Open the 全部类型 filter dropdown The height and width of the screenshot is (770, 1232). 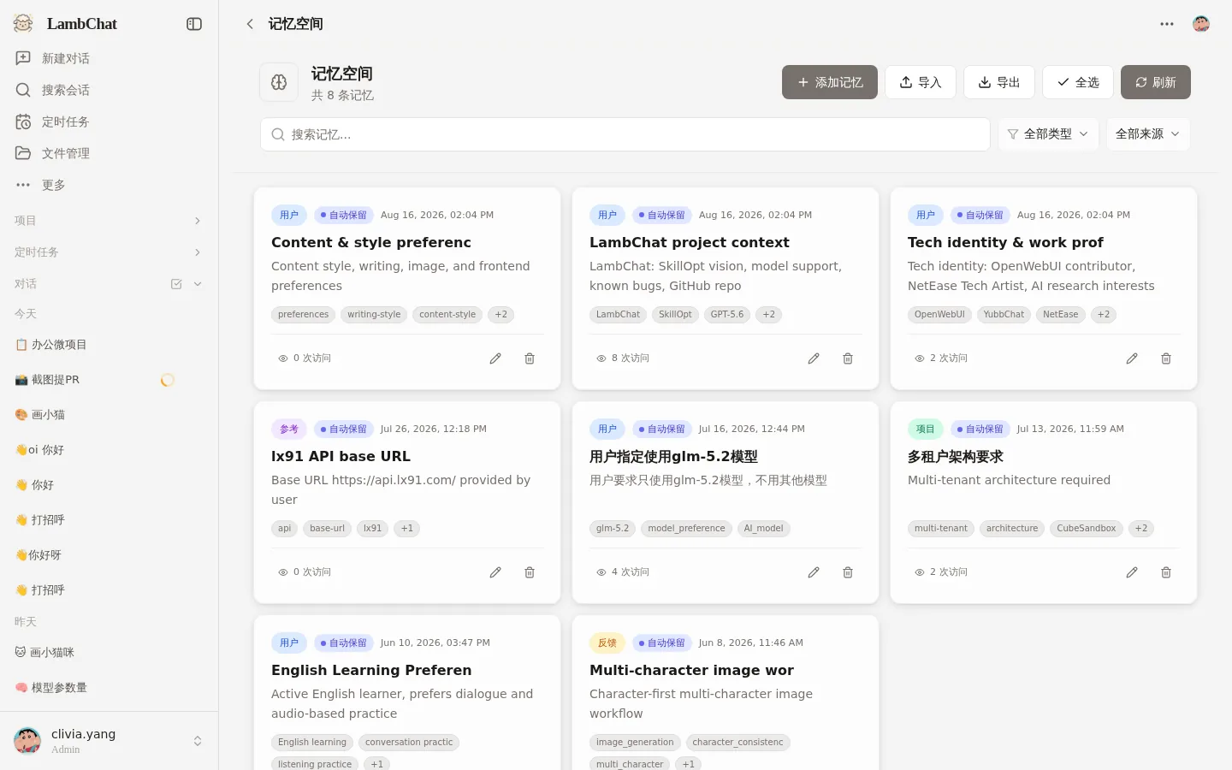pos(1048,134)
